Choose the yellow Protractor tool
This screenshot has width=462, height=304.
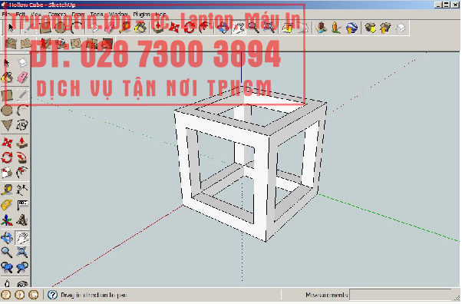coord(7,206)
